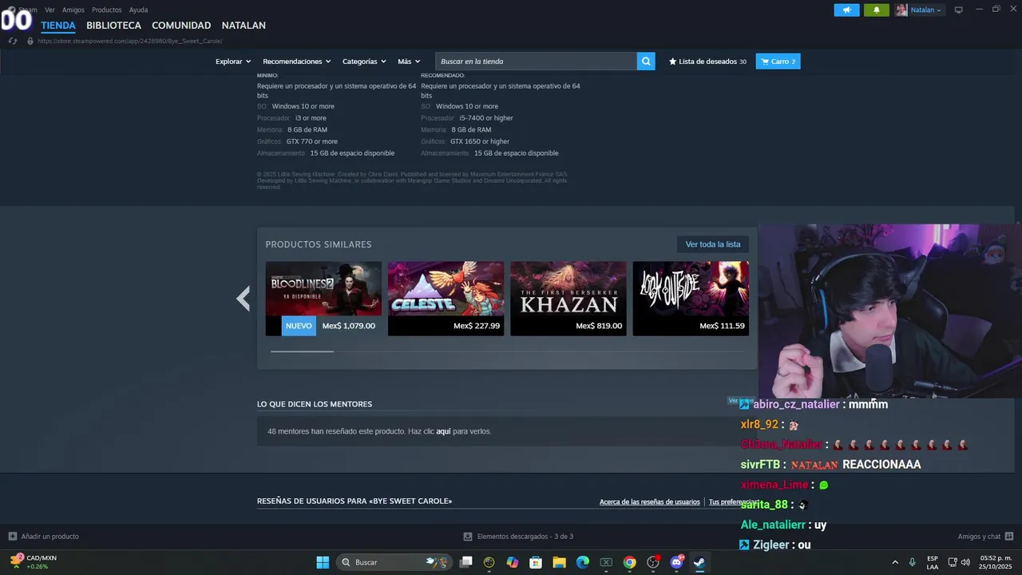This screenshot has height=575, width=1022.
Task: Open the Look Outside game card
Action: pos(691,299)
